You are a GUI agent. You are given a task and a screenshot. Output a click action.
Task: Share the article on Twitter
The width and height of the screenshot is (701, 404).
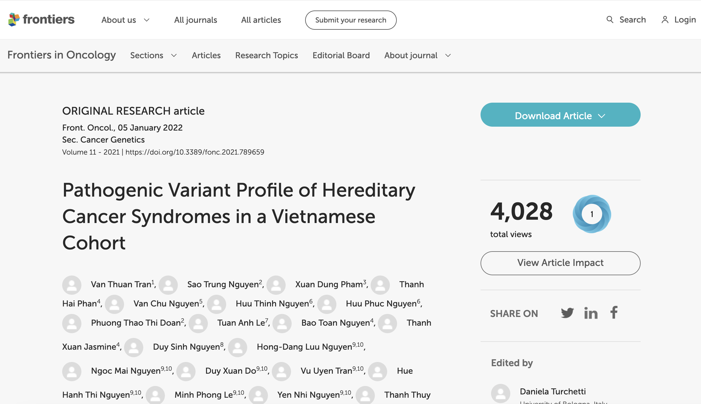coord(567,313)
